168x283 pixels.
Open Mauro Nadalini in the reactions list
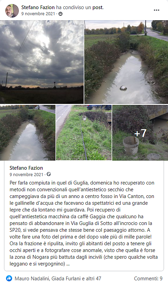pos(32,279)
